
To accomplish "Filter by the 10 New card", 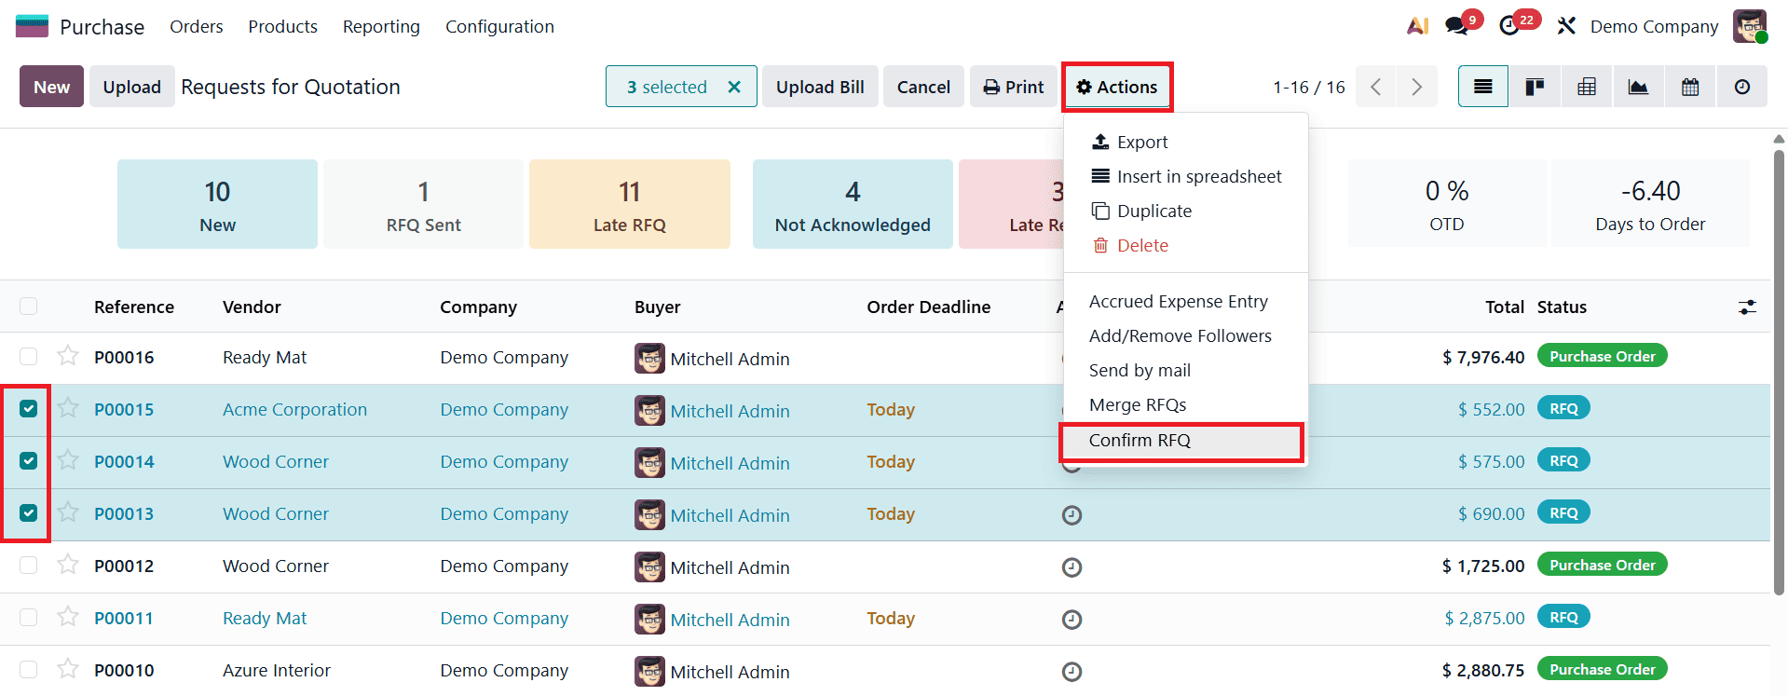I will 217,204.
